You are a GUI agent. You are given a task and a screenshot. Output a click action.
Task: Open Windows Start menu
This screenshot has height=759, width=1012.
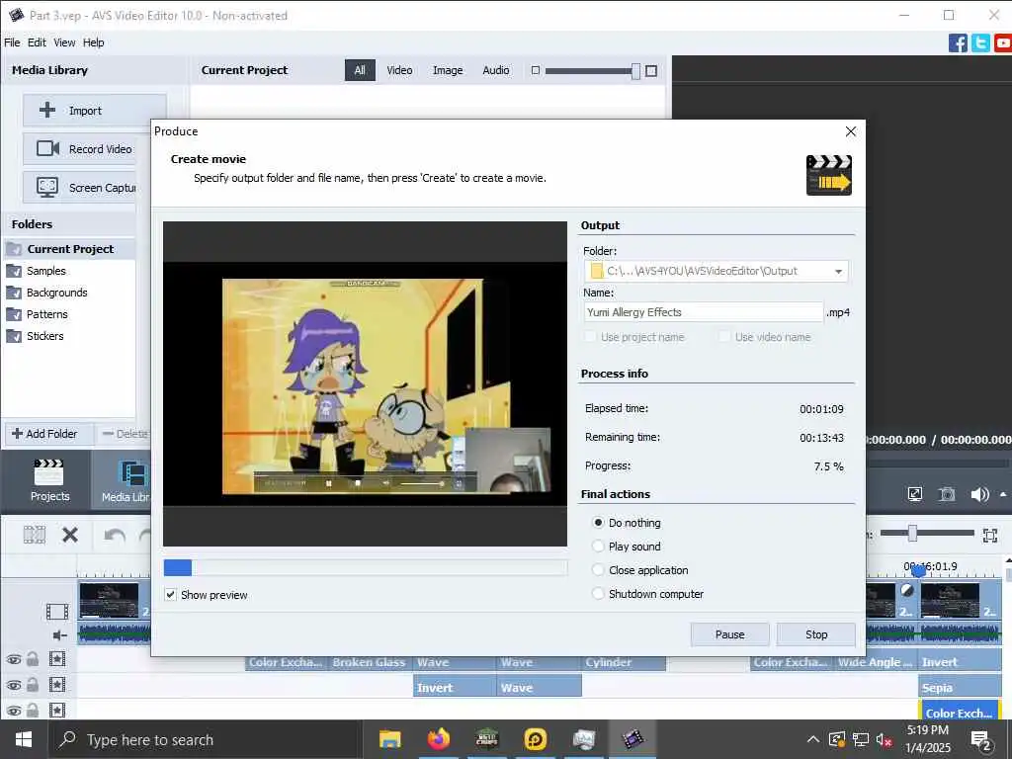click(24, 739)
